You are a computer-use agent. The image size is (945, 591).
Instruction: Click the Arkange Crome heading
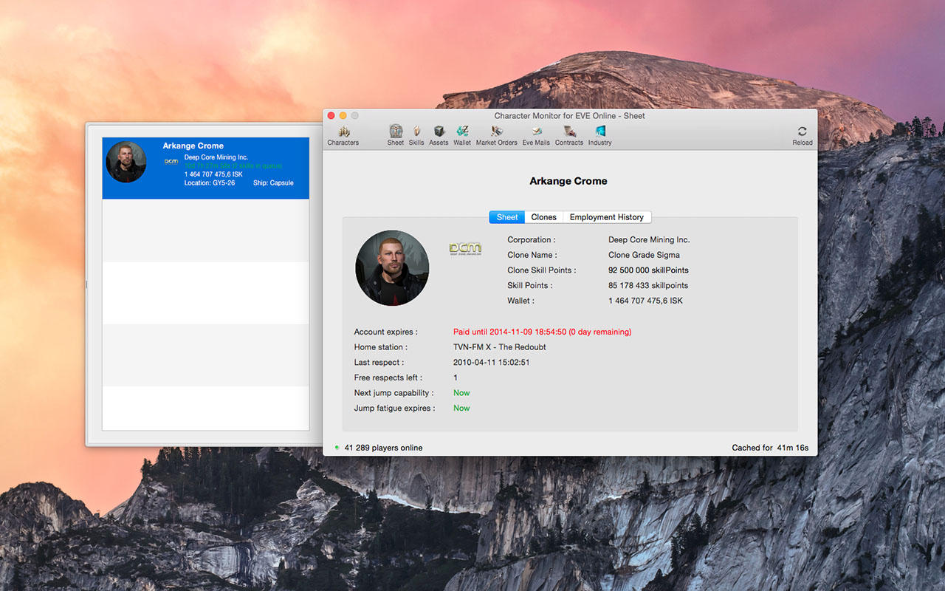click(x=568, y=181)
